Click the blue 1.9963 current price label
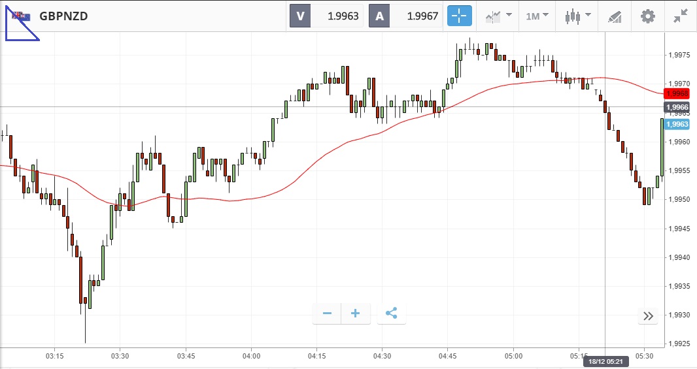The height and width of the screenshot is (369, 697). pyautogui.click(x=677, y=124)
